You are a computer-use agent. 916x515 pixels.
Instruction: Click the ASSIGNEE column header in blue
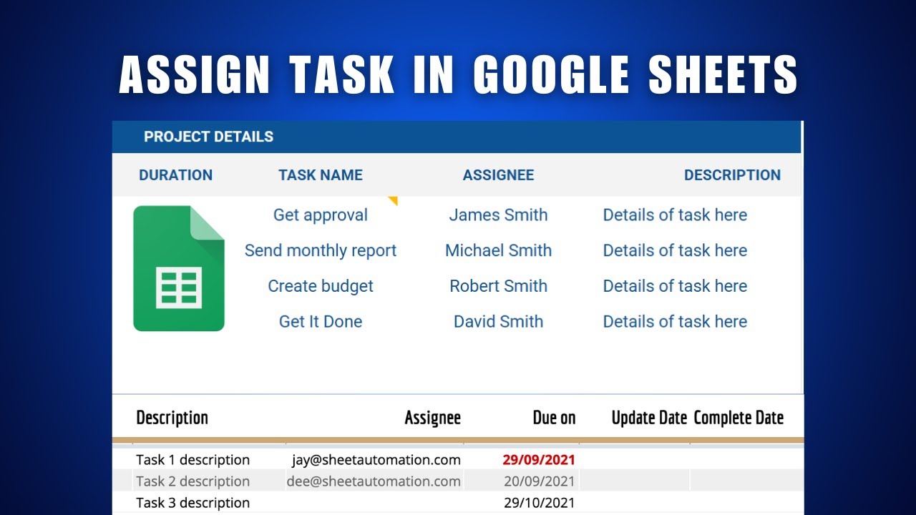pyautogui.click(x=498, y=175)
